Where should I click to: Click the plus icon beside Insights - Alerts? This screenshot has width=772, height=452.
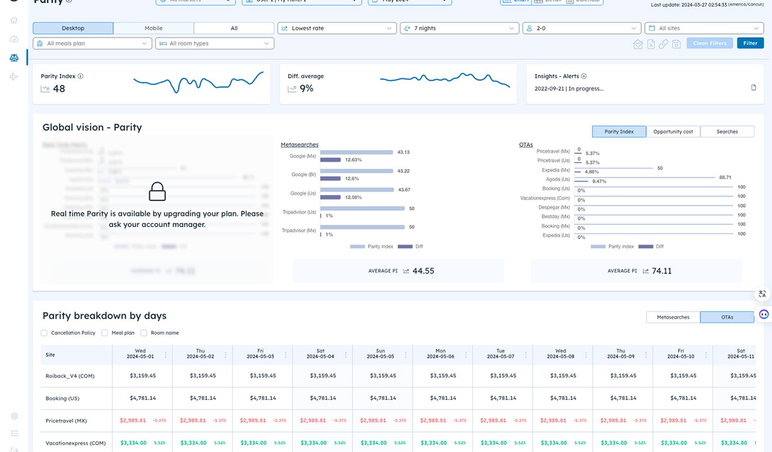[x=584, y=76]
